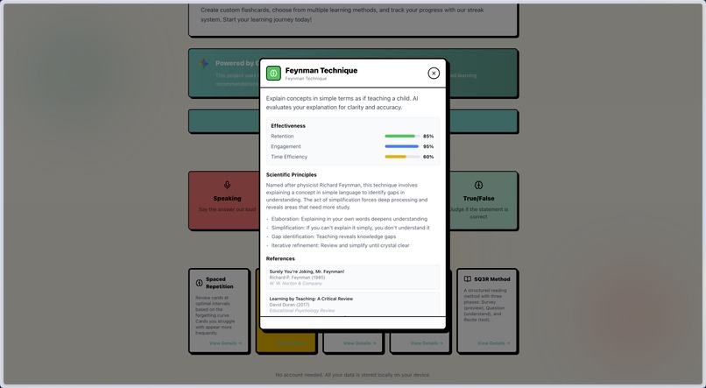Click the 85% retention value

[x=428, y=136]
